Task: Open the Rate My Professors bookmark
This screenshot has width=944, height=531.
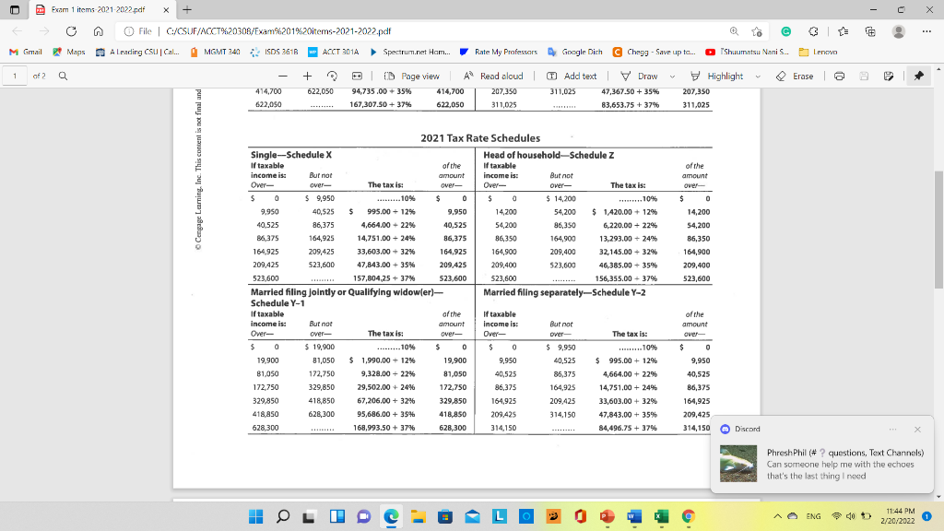Action: (509, 53)
